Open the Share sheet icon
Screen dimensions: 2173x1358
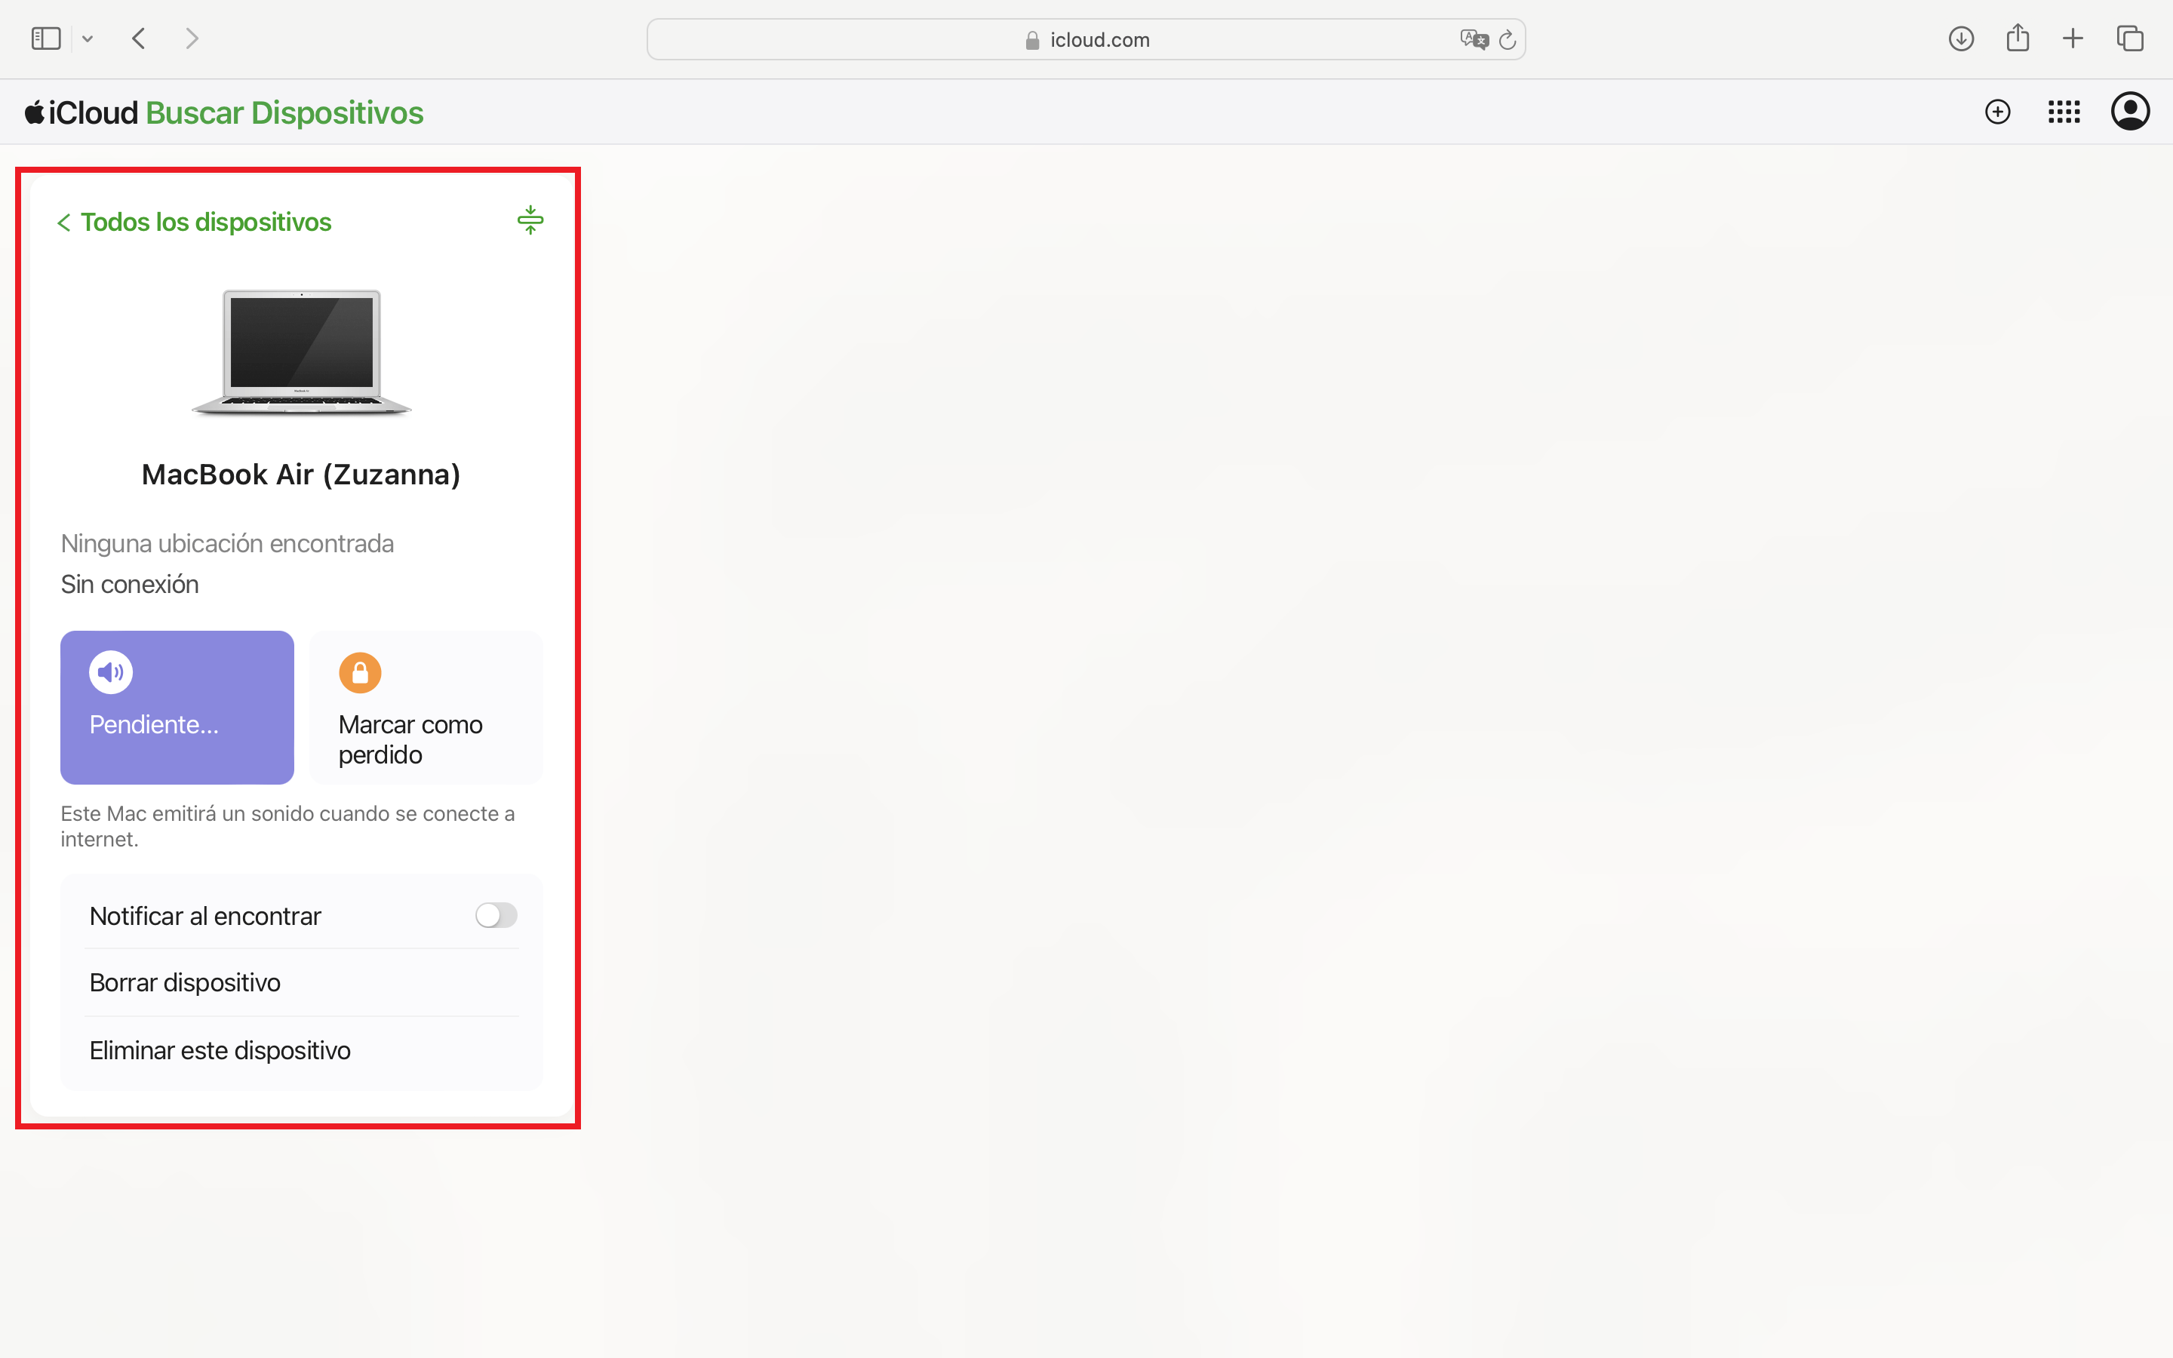click(x=2018, y=38)
